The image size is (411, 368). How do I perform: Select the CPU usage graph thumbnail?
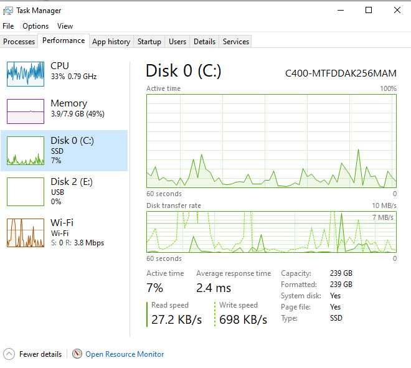(x=26, y=74)
